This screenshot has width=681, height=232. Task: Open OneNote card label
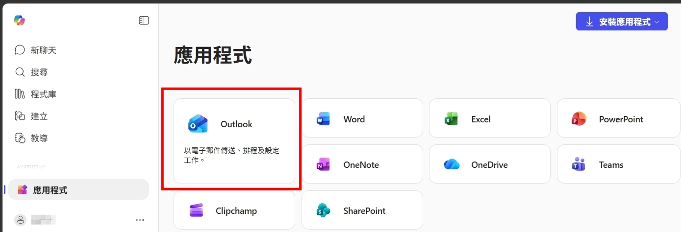[x=361, y=165]
